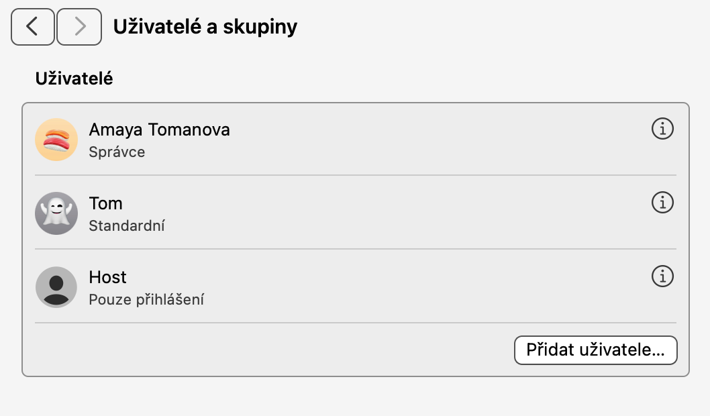710x416 pixels.
Task: Click the Pouze přihlášení label
Action: click(146, 300)
